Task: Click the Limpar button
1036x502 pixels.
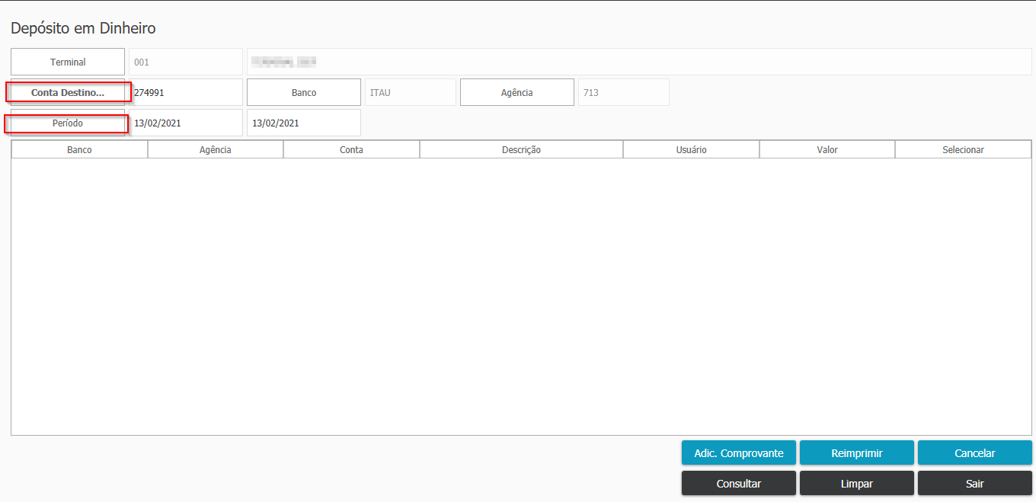Action: [857, 483]
